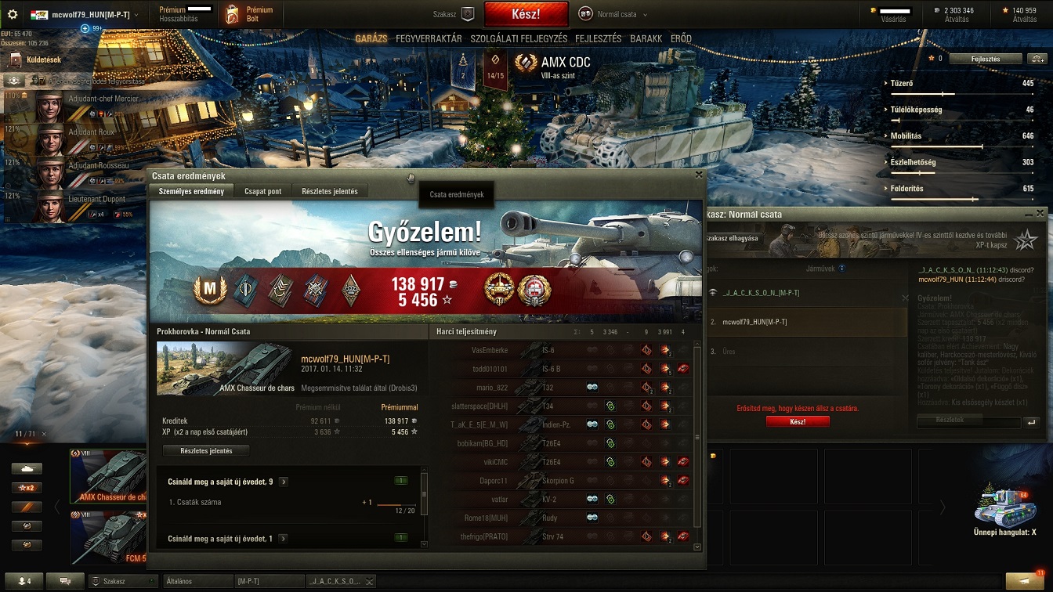Click the Mastery Badge M medal icon
The width and height of the screenshot is (1053, 592).
[209, 291]
